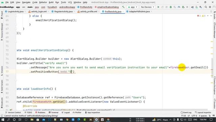Click the Profile app gauge icon
Image resolution: width=216 pixels, height=122 pixels.
179,7
